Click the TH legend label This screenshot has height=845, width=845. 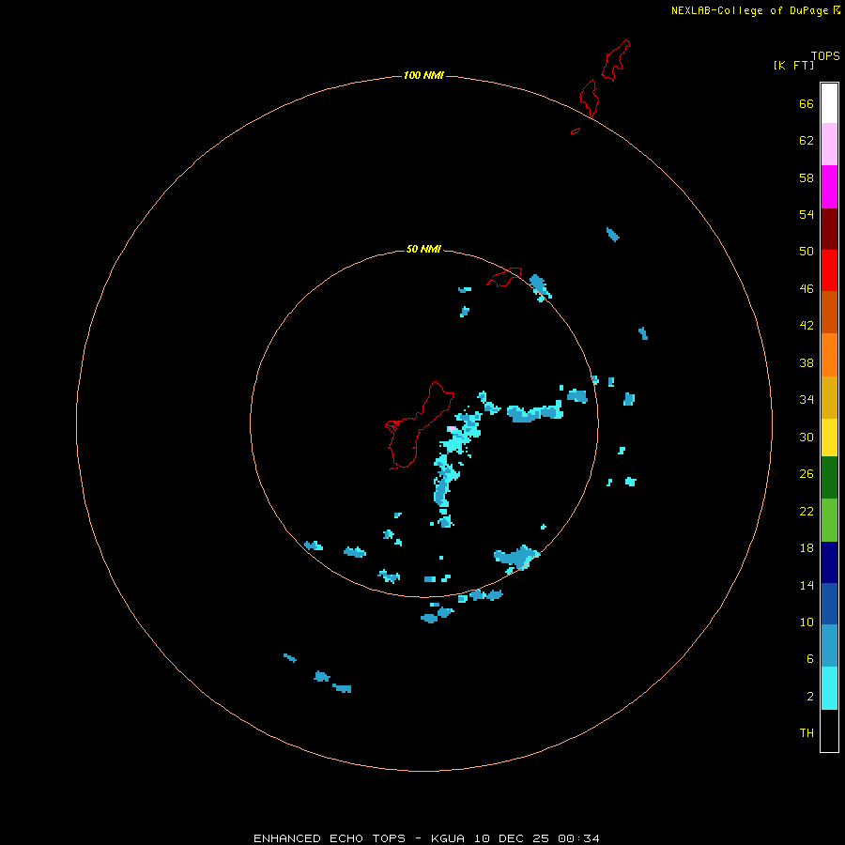click(807, 732)
